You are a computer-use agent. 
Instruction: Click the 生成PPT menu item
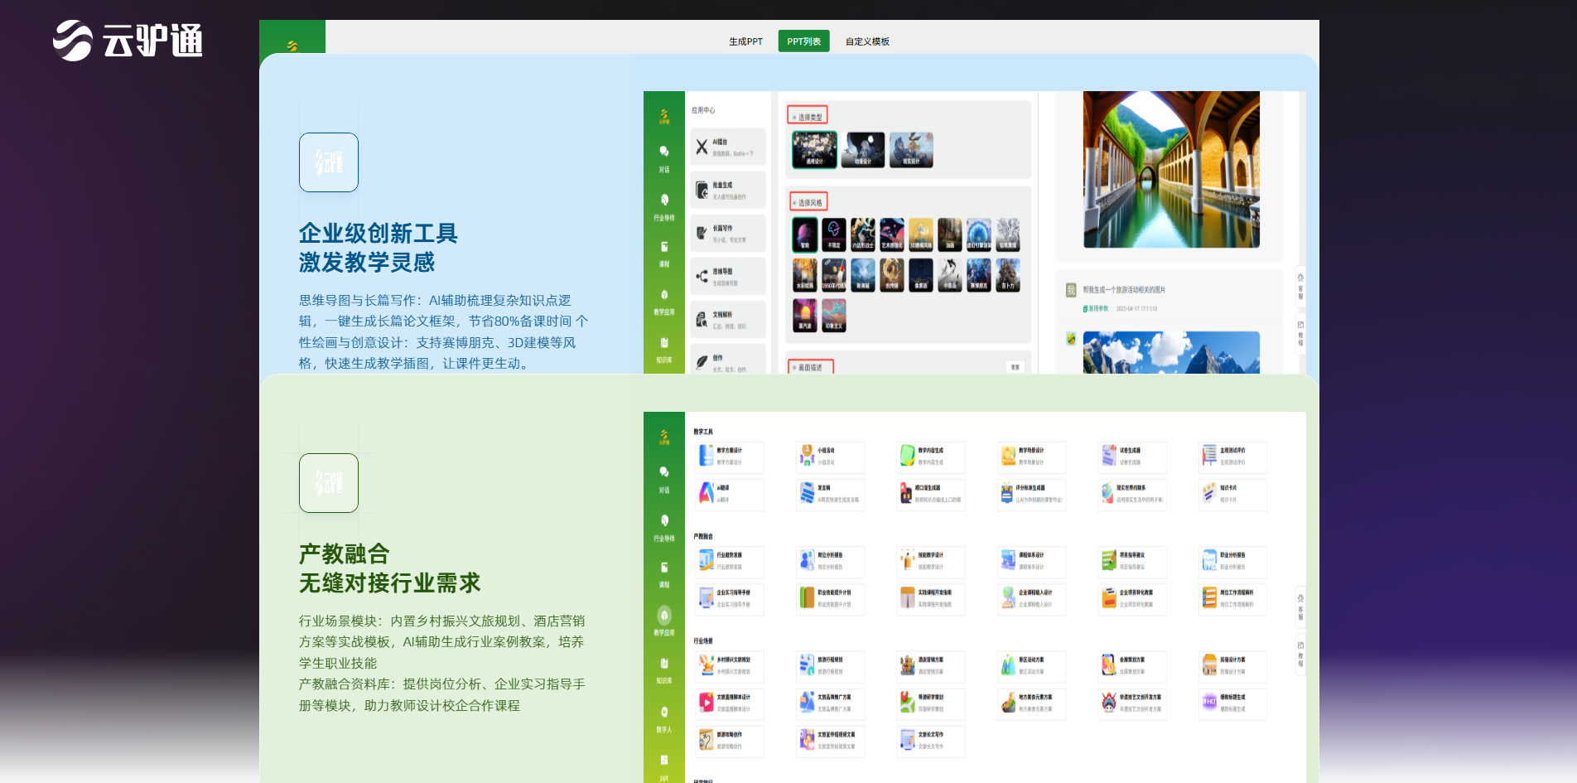tap(745, 41)
